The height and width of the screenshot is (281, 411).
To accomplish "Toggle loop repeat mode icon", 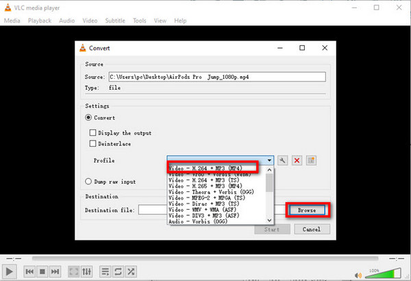I will click(119, 271).
